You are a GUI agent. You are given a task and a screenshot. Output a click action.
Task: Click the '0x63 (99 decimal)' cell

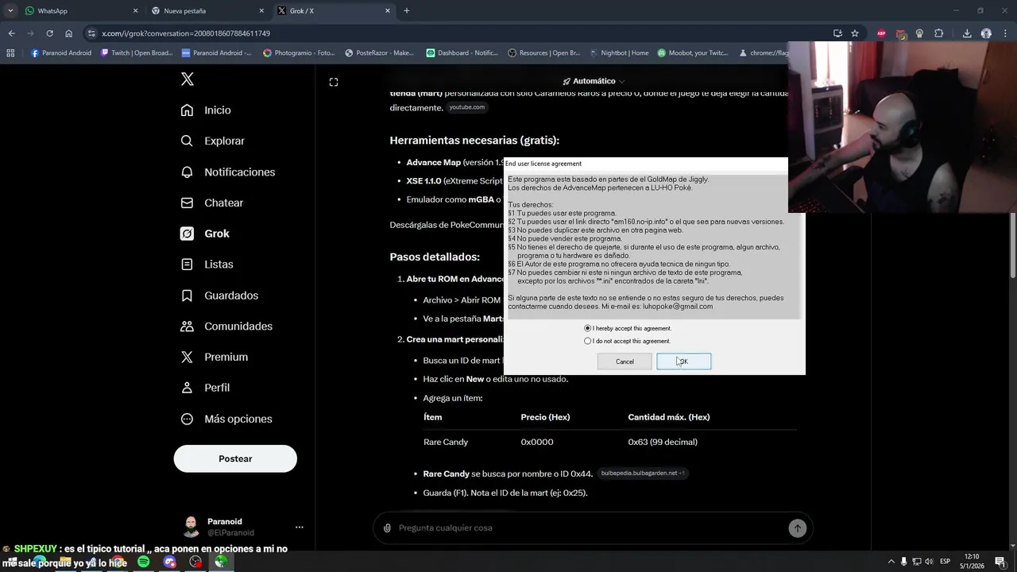tap(663, 442)
